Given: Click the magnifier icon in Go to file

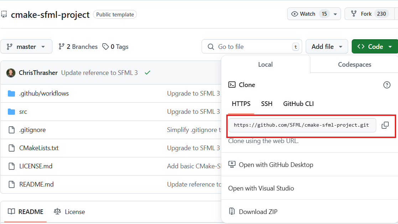Looking at the screenshot, I should 211,47.
